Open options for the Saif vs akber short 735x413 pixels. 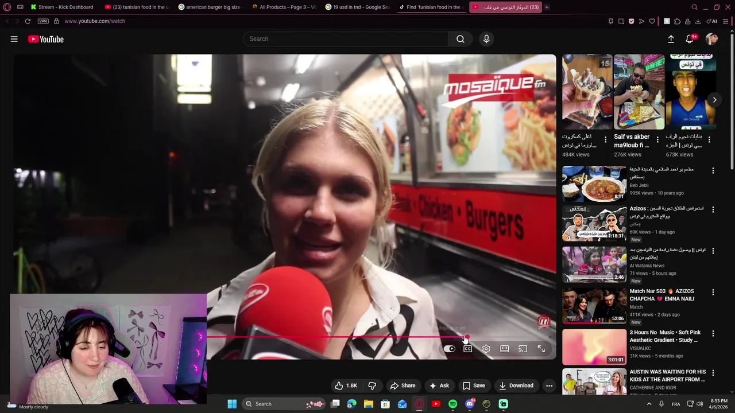[657, 139]
